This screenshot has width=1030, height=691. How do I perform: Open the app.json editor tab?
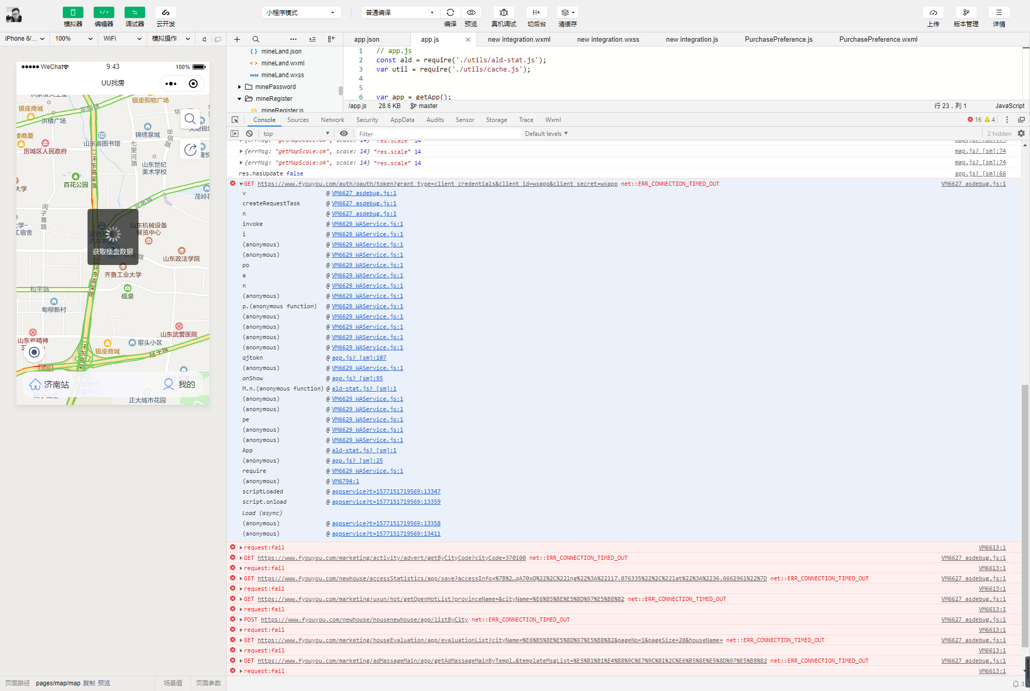(x=366, y=40)
